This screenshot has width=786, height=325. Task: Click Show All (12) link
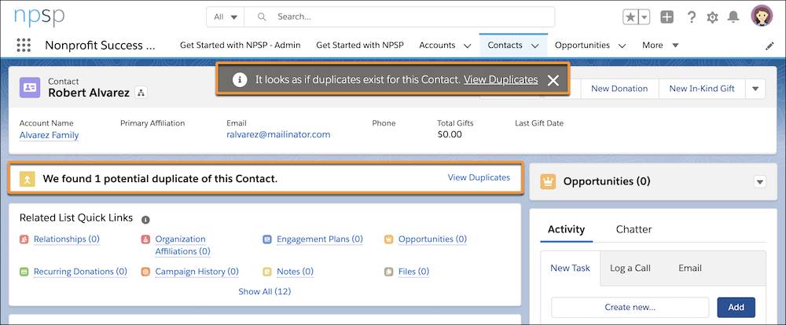pos(264,291)
